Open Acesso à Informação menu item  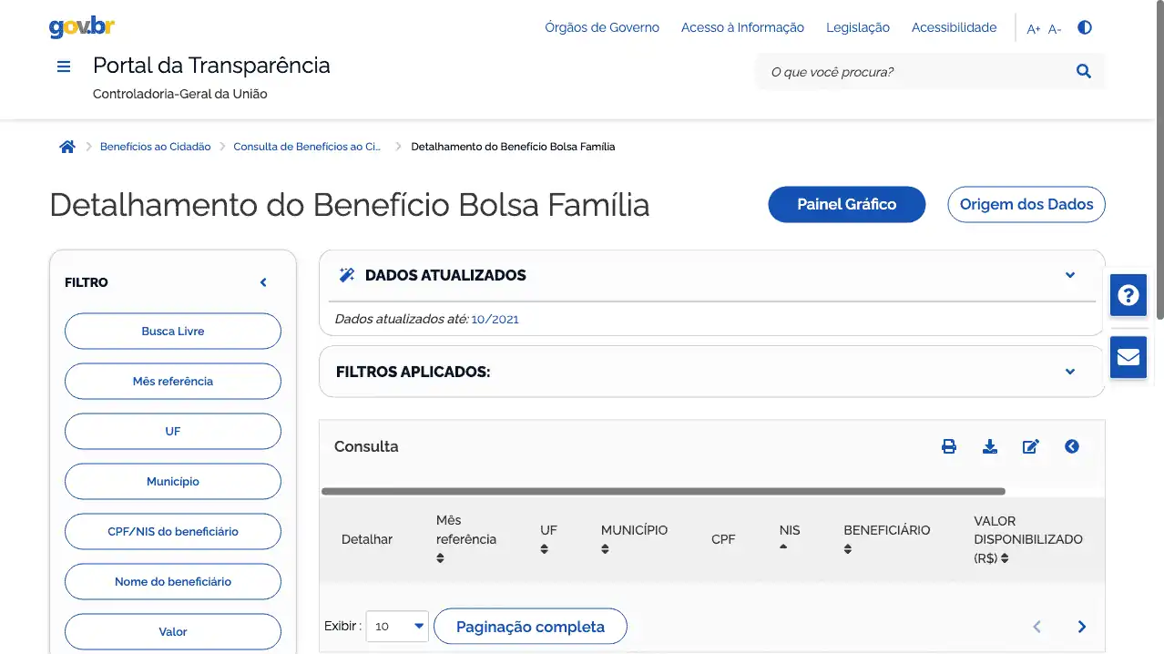coord(742,27)
